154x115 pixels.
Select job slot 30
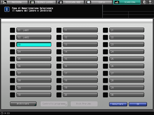[x=127, y=95]
